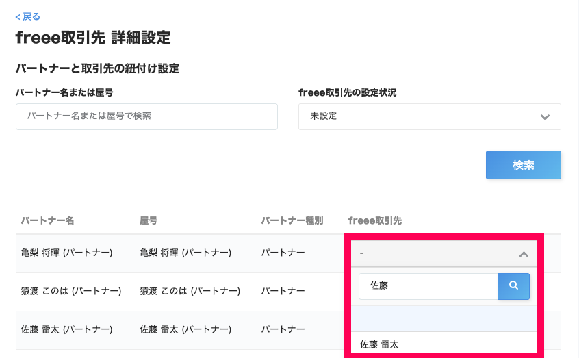Click the search box containing 佐藤
Viewport: 579px width, 358px height.
tap(428, 286)
